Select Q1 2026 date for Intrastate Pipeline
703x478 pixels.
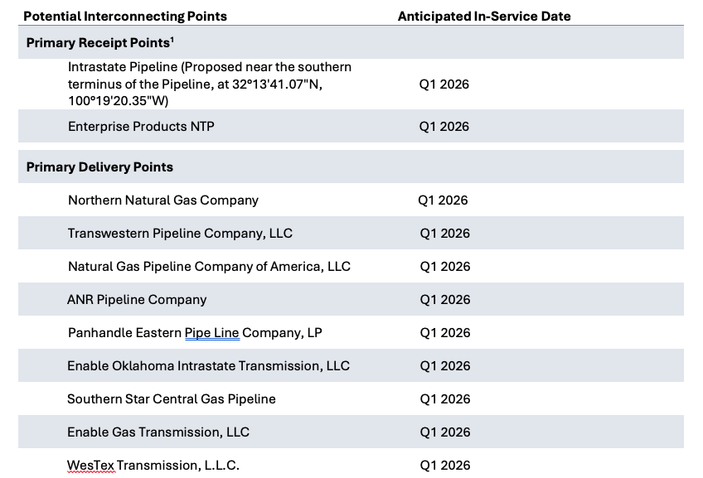click(444, 84)
